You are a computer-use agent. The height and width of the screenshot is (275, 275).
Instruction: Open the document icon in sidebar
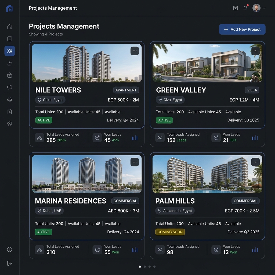click(x=10, y=111)
